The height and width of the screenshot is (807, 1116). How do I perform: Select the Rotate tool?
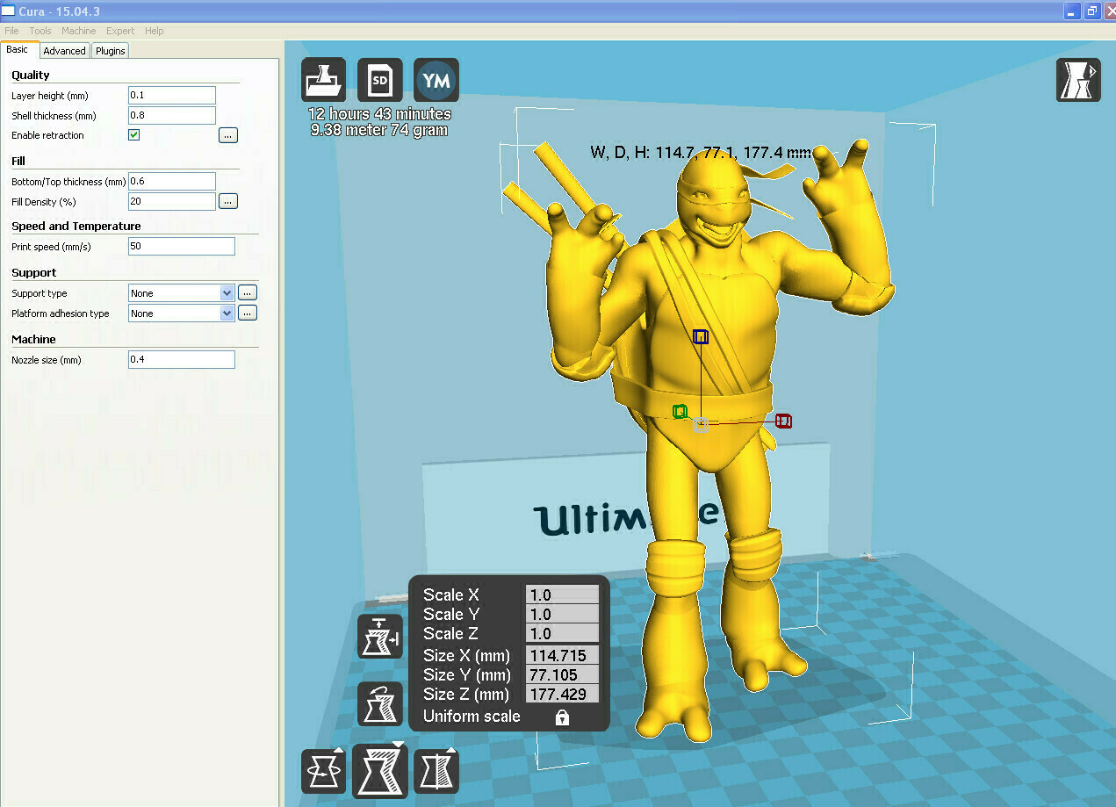pos(323,770)
